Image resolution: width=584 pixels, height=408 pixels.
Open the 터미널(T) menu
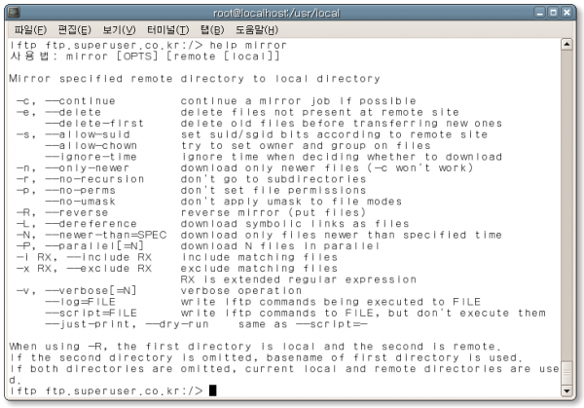(167, 30)
